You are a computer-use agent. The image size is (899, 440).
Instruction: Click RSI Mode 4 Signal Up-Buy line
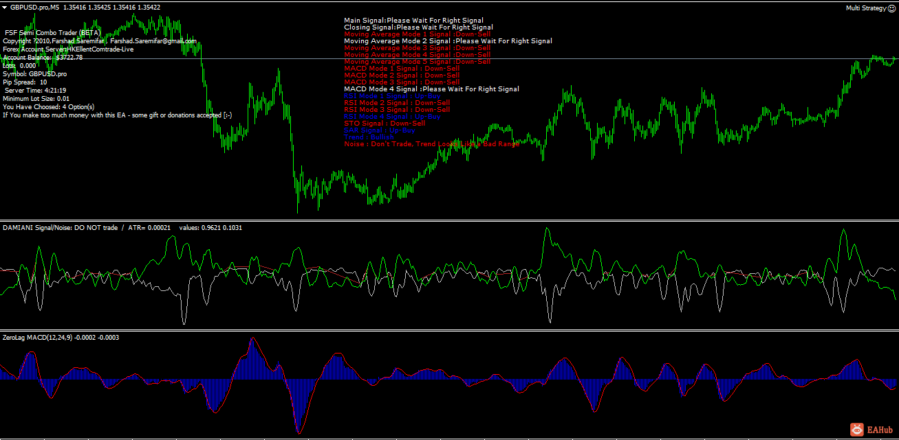point(392,117)
